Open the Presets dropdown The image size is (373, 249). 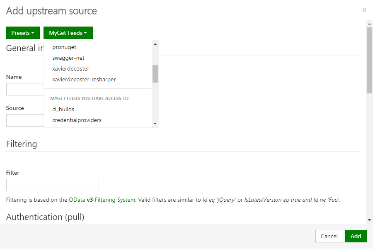(x=23, y=33)
